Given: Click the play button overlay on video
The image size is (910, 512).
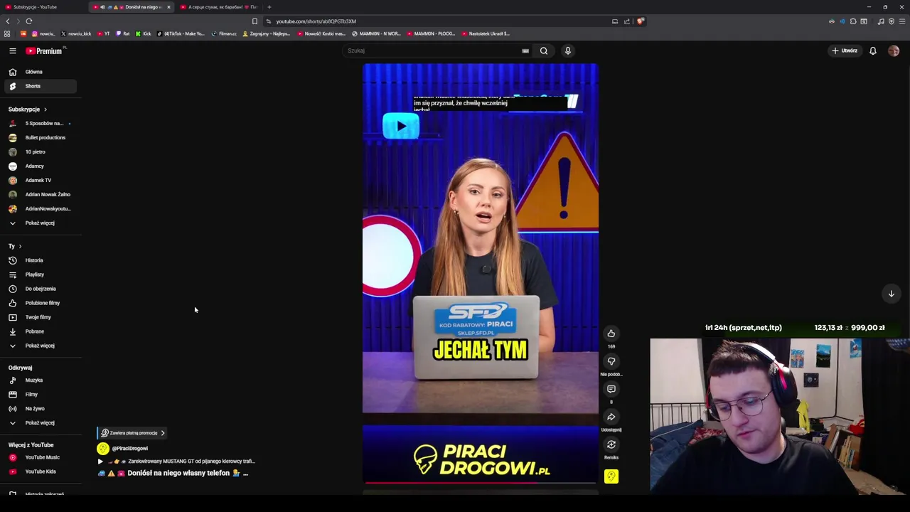Looking at the screenshot, I should tap(401, 127).
